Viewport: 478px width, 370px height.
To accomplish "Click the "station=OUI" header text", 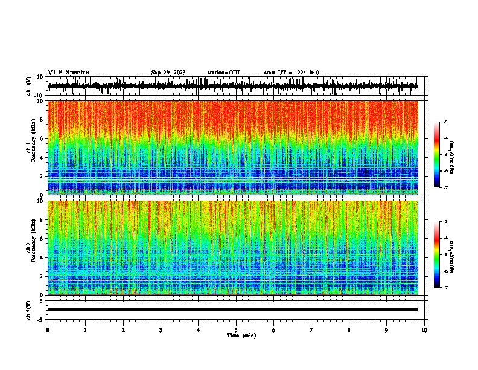I will tap(223, 73).
